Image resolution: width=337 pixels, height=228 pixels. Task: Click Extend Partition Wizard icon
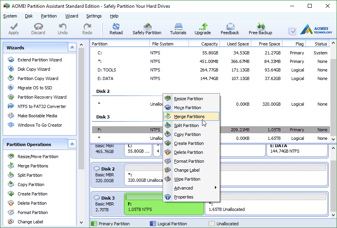pos(11,60)
